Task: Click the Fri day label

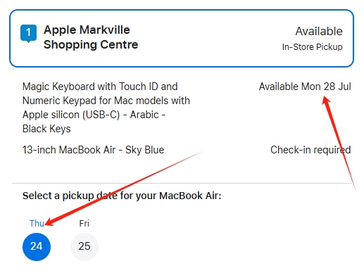Action: click(x=84, y=223)
